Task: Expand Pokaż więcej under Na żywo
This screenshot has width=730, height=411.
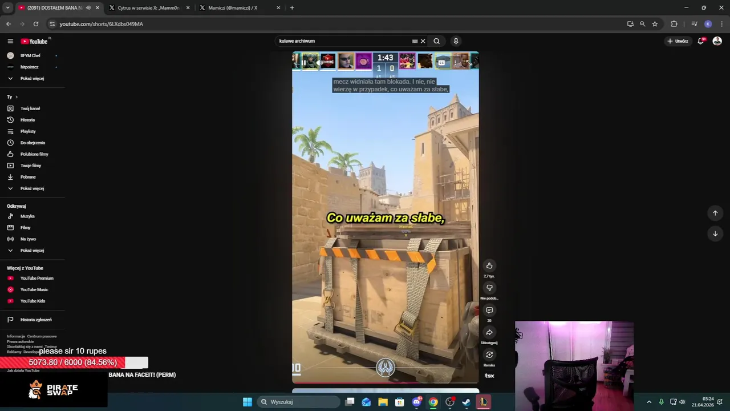Action: point(32,251)
